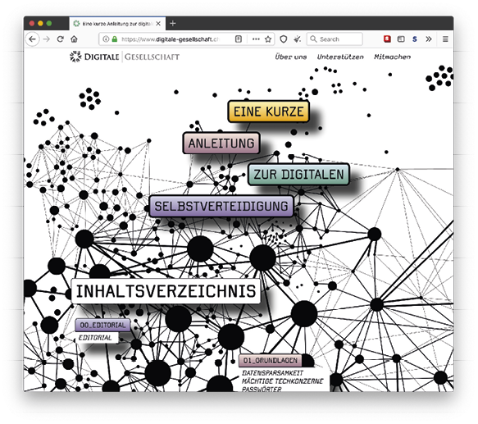The image size is (478, 424).
Task: Open the Editorial link
Action: pos(95,337)
